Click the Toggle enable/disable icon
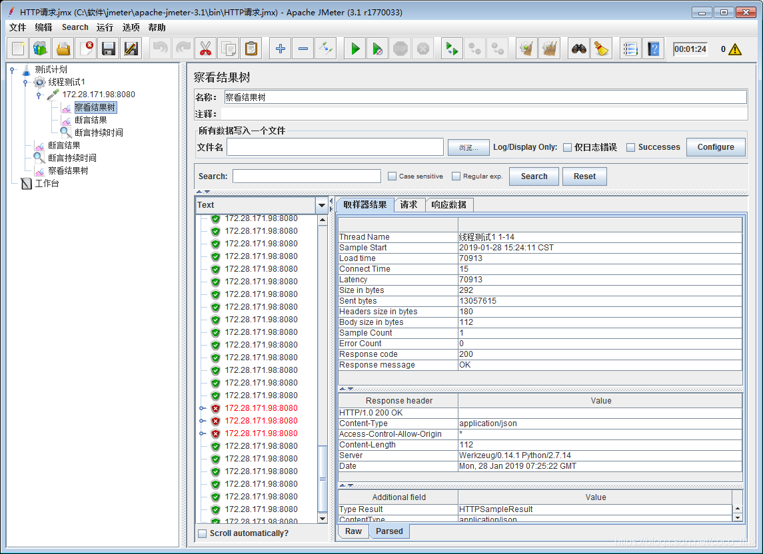Screen dimensions: 763x554 point(326,49)
